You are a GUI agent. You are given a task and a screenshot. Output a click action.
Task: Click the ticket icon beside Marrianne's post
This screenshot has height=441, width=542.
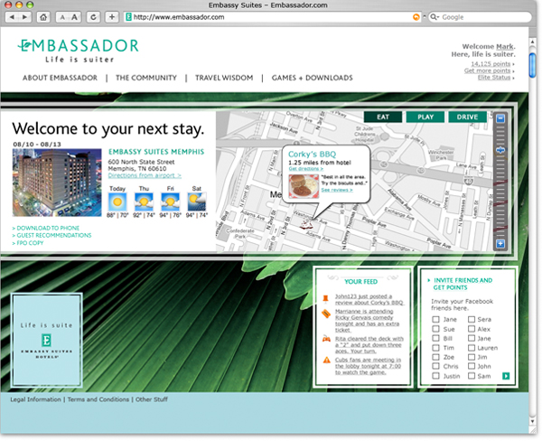[326, 313]
